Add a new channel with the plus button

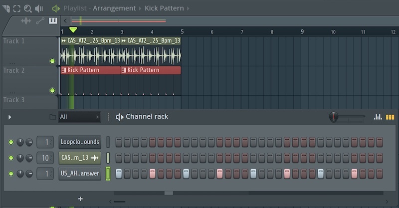point(80,199)
